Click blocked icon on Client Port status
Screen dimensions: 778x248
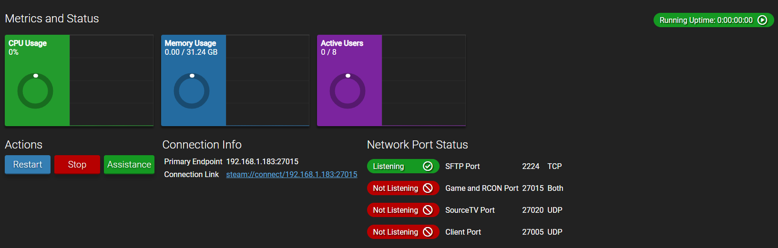click(x=428, y=232)
